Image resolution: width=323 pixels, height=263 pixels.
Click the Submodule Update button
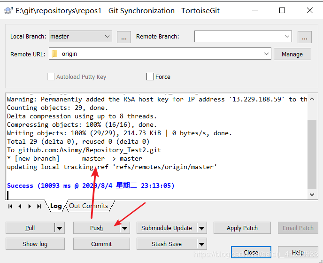167,228
